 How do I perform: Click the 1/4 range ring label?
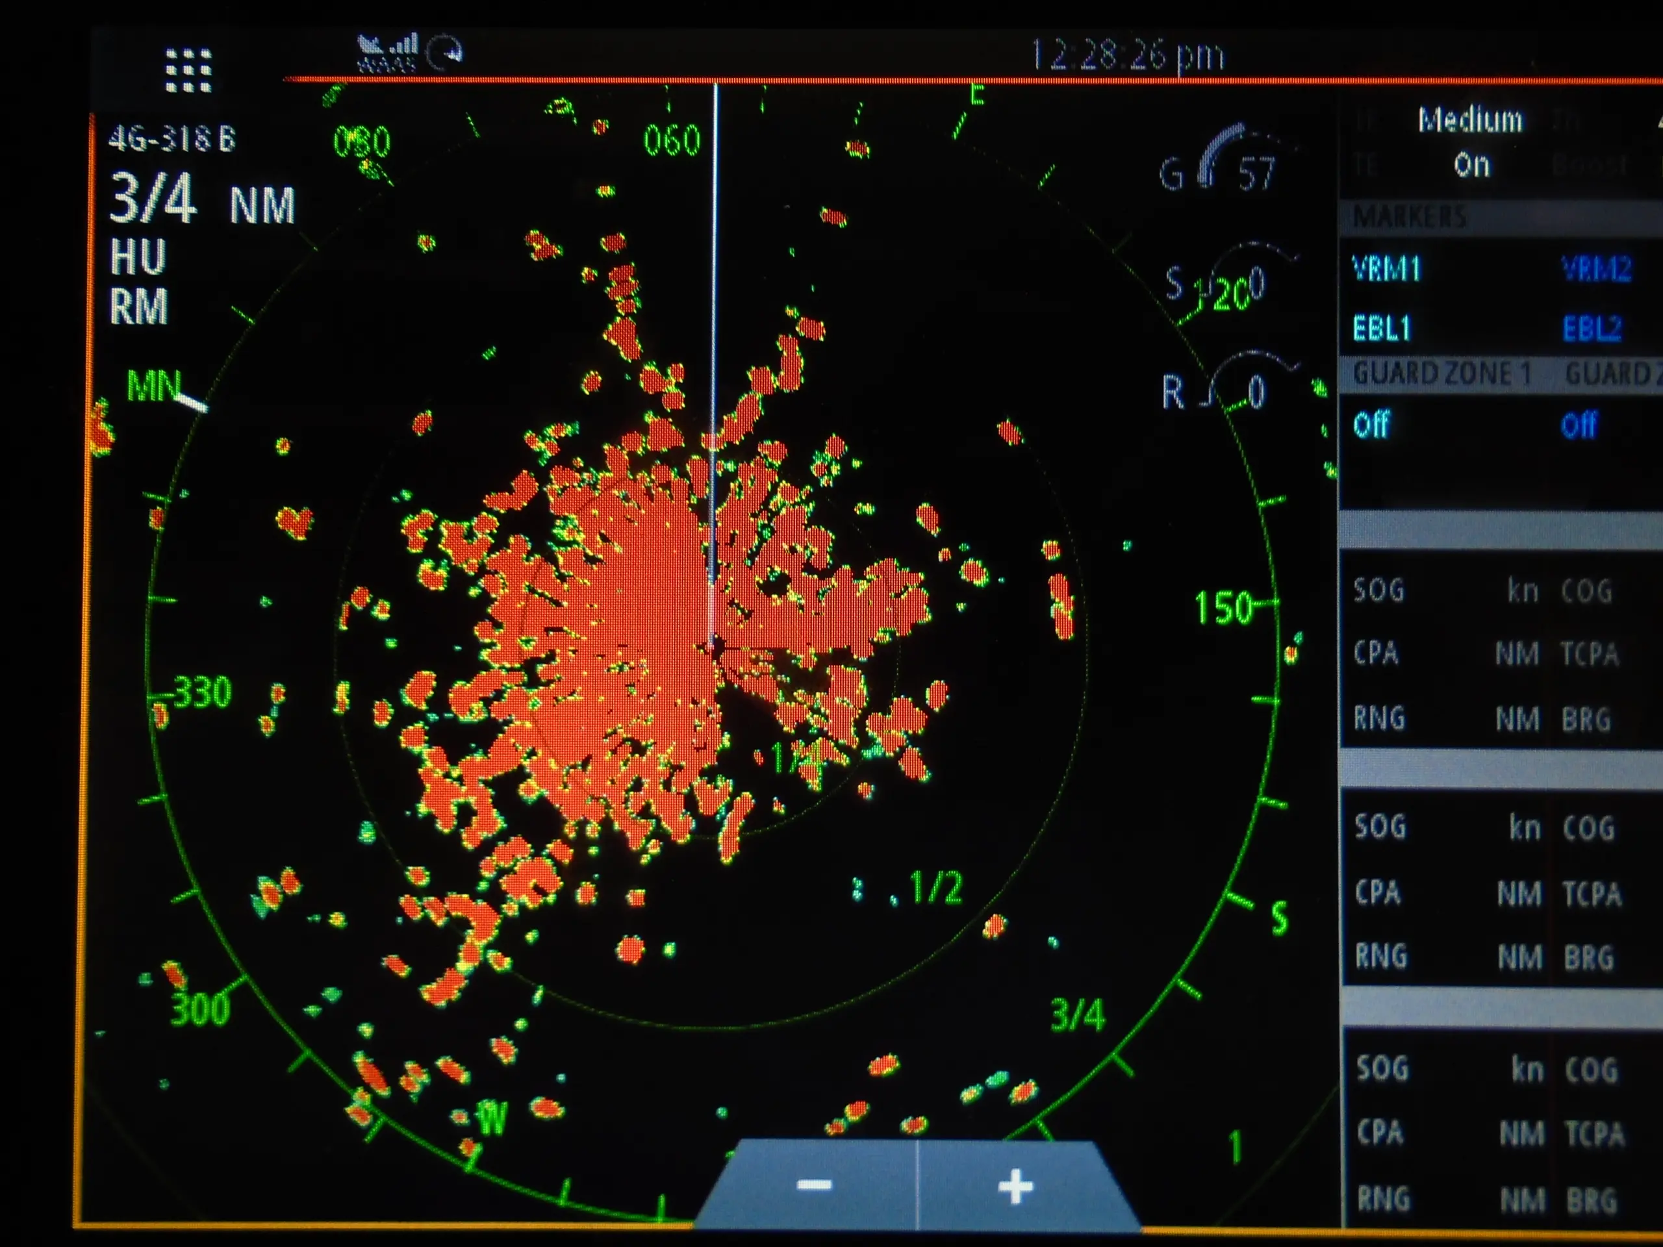tap(798, 759)
